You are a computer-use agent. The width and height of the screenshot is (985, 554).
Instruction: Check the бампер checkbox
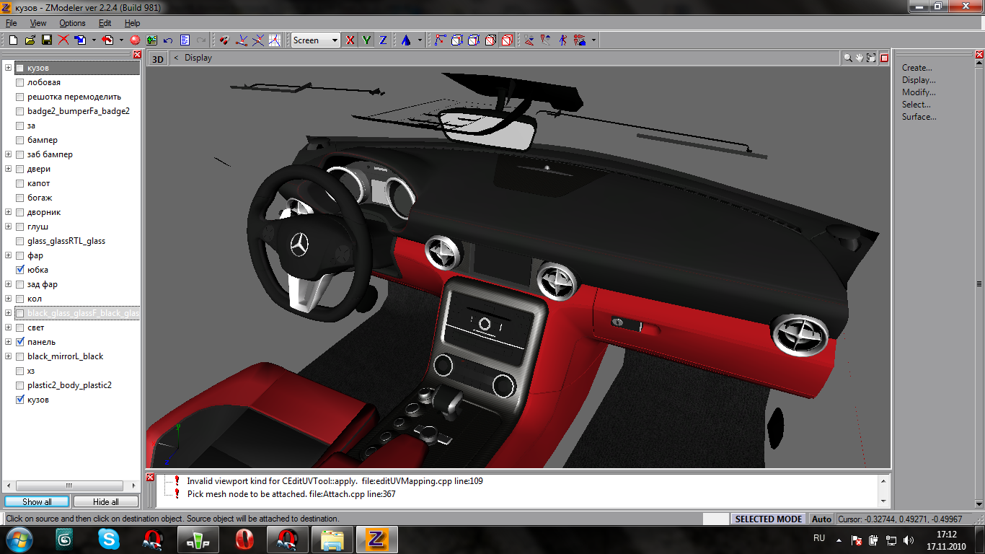click(20, 140)
